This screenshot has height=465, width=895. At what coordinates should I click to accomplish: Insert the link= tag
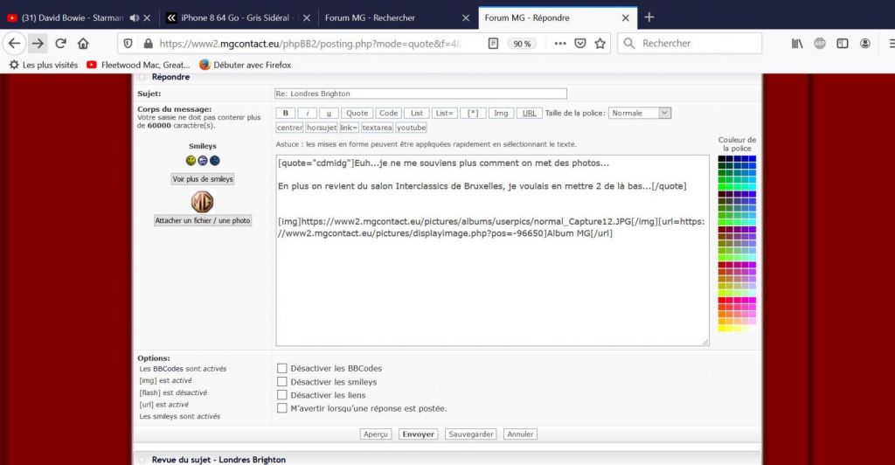click(349, 128)
